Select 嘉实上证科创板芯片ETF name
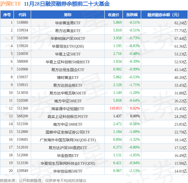Screen dimensions: 188x183 click(x=68, y=117)
